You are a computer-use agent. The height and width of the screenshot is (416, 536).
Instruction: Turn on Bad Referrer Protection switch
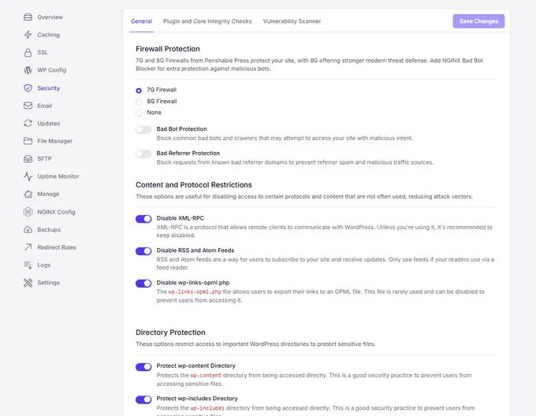point(143,154)
